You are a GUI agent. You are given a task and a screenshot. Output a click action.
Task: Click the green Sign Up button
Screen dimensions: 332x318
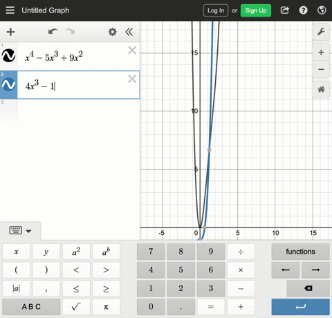click(256, 10)
